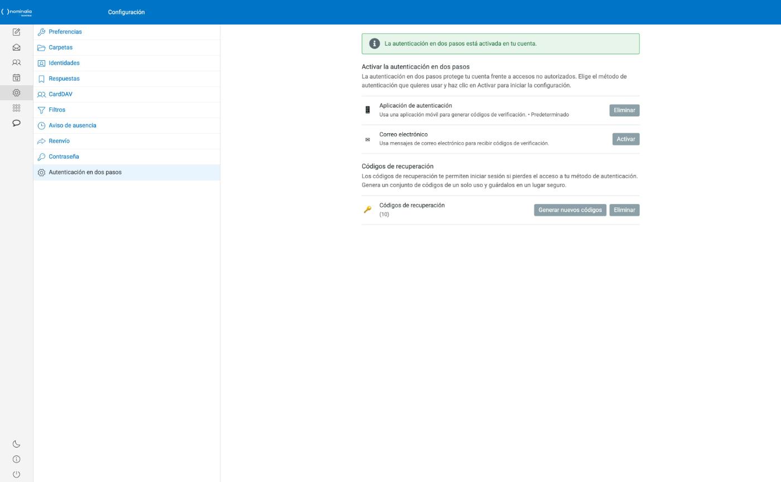Image resolution: width=781 pixels, height=482 pixels.
Task: Open Identidades settings section
Action: (x=127, y=63)
